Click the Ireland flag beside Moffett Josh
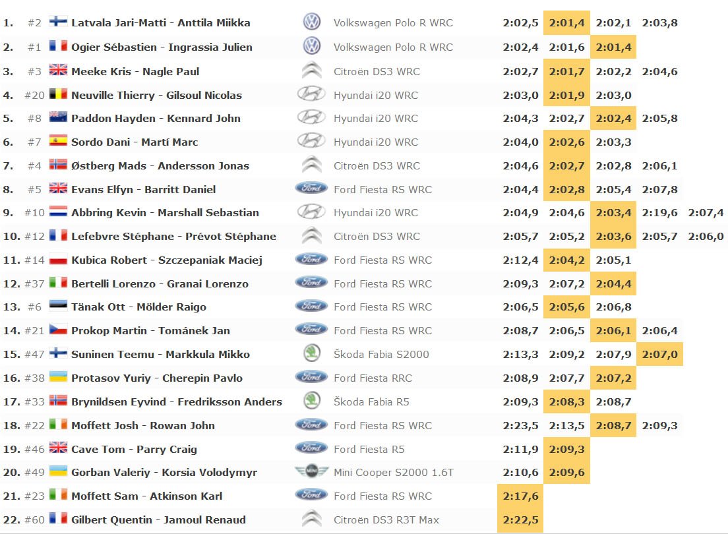The height and width of the screenshot is (534, 728). (58, 425)
